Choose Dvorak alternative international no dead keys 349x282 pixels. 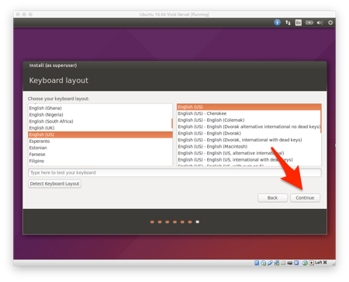click(x=249, y=127)
